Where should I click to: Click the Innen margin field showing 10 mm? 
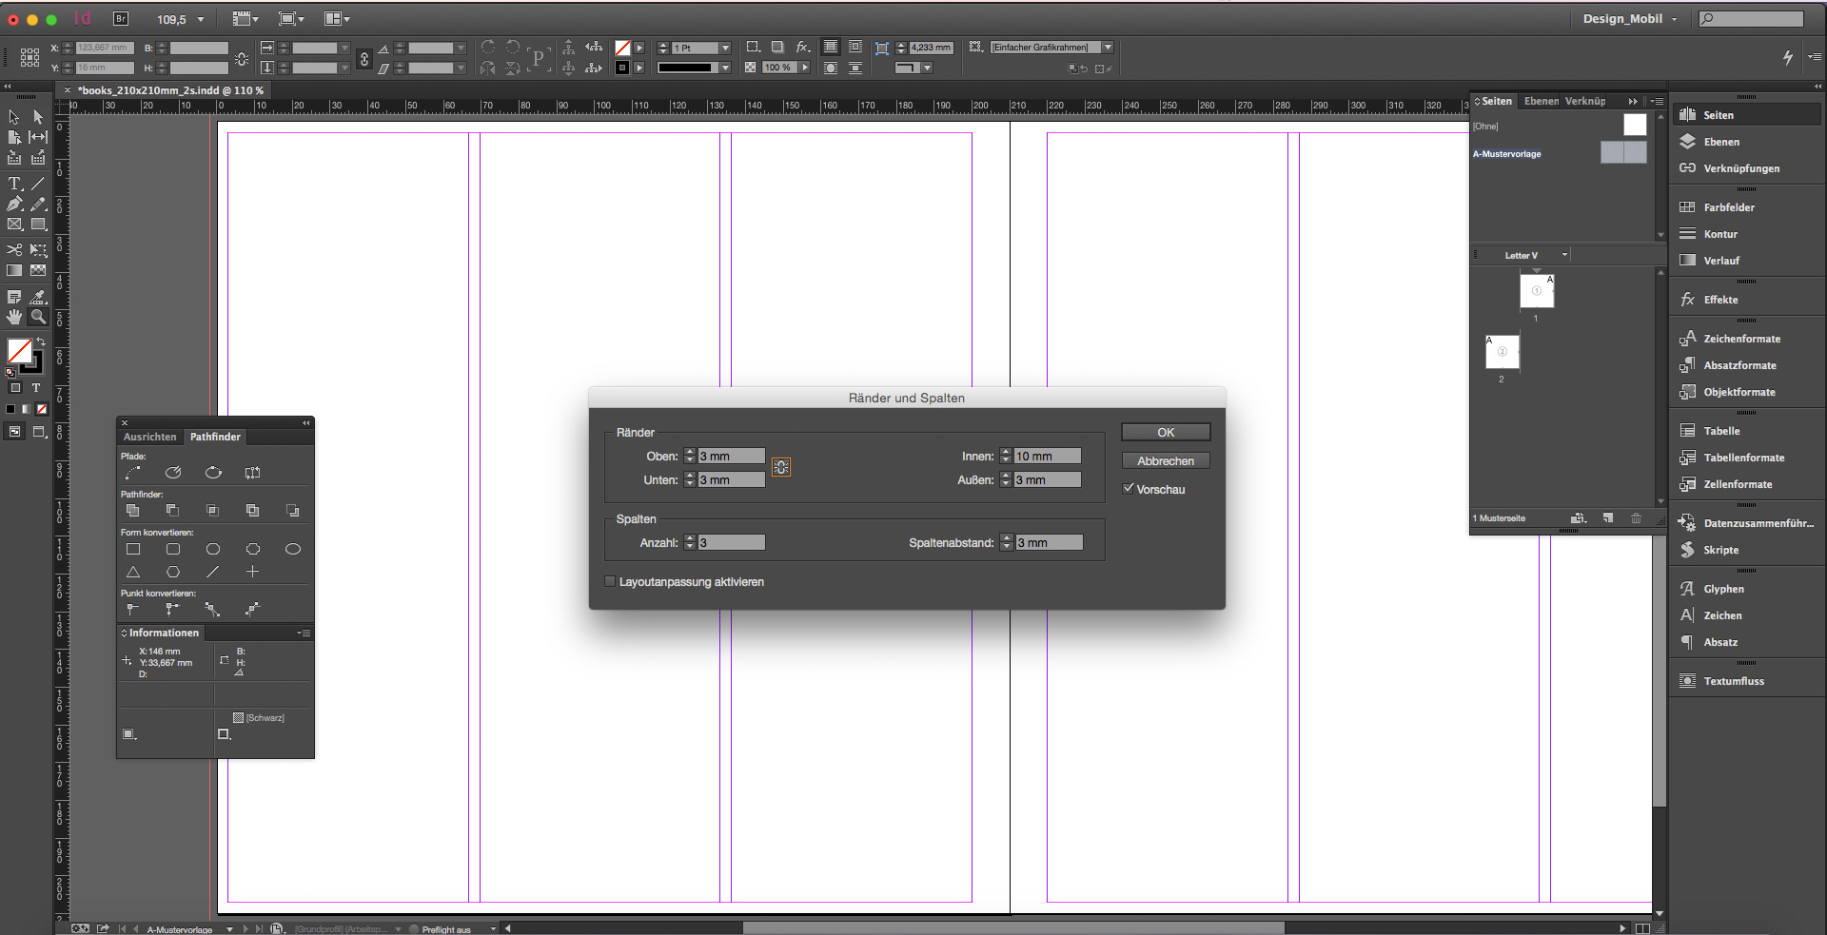(x=1047, y=456)
